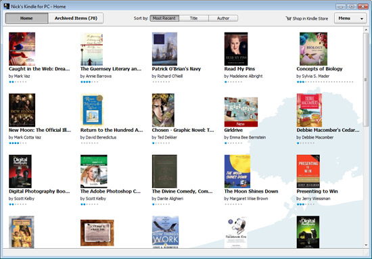Open the Presenting to Win book cover
Viewport: 372px width, 259px height.
tap(308, 171)
